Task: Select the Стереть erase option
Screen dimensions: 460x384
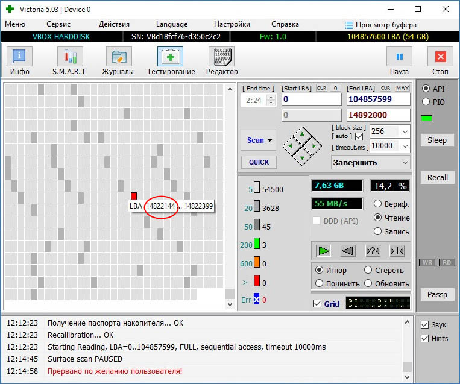Action: click(x=368, y=270)
